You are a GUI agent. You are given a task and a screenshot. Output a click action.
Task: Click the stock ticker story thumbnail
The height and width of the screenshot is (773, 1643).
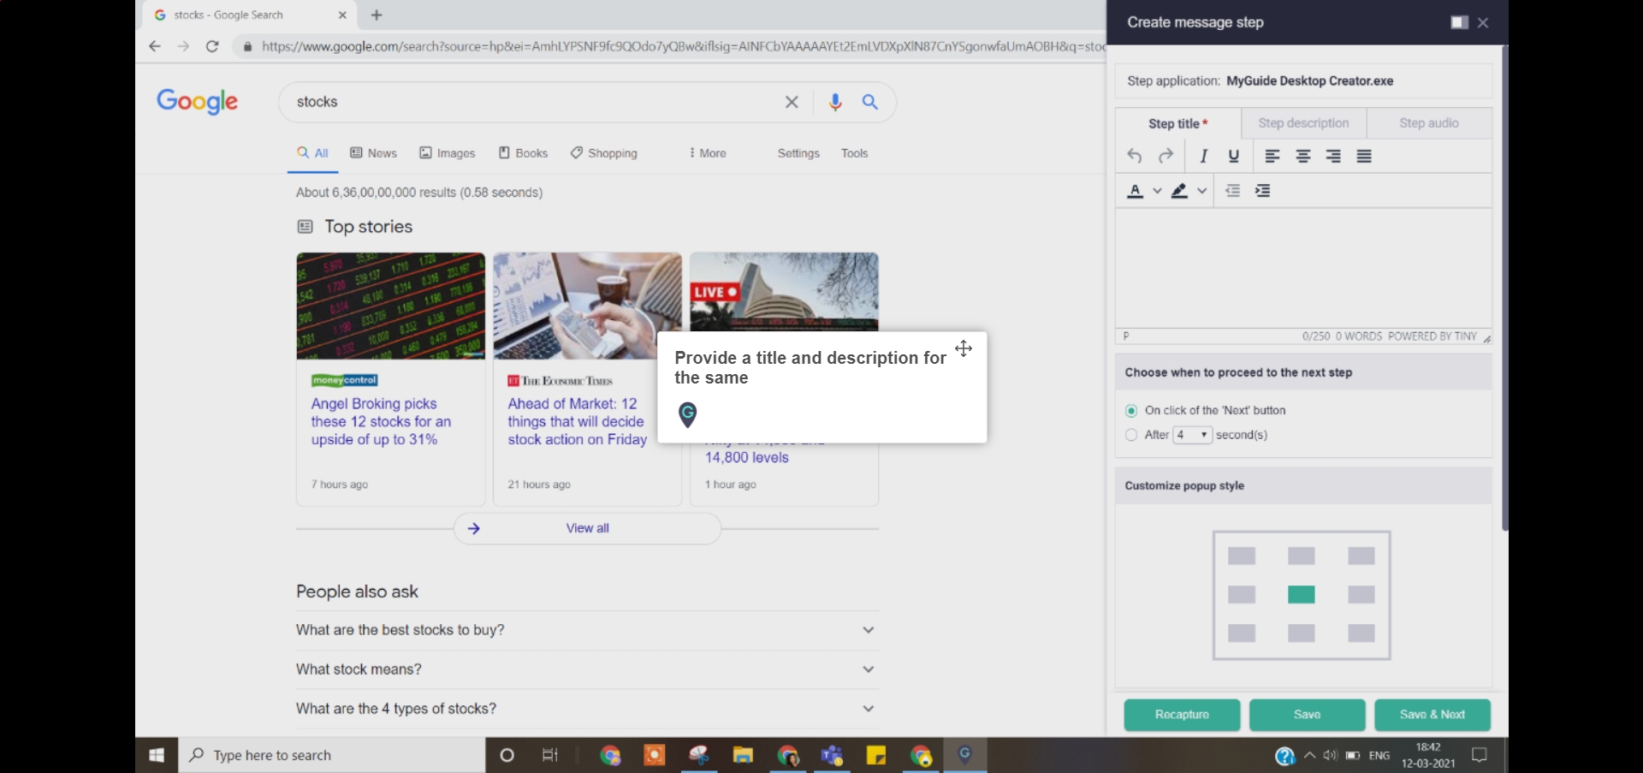390,306
